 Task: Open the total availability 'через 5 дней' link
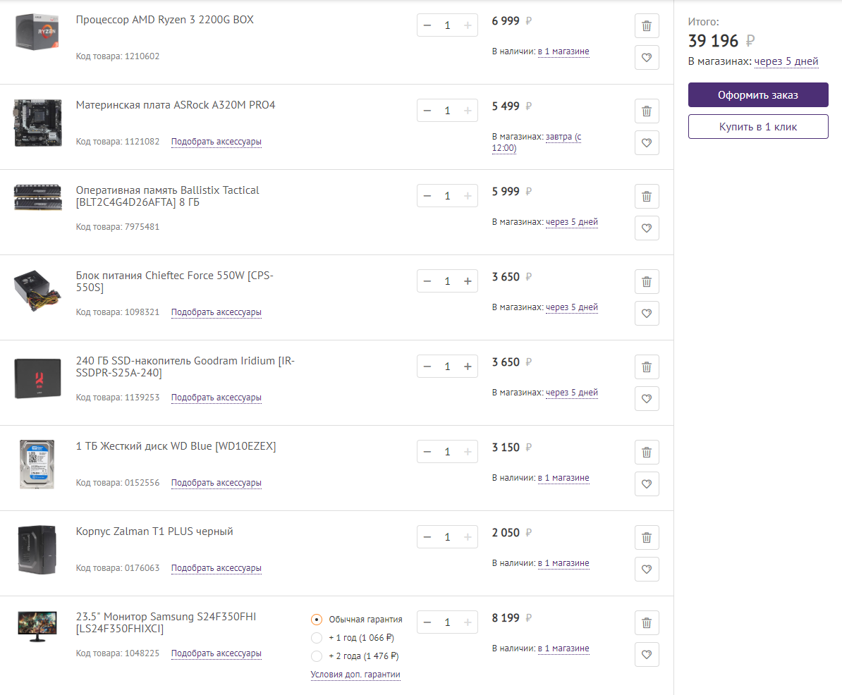pyautogui.click(x=786, y=61)
